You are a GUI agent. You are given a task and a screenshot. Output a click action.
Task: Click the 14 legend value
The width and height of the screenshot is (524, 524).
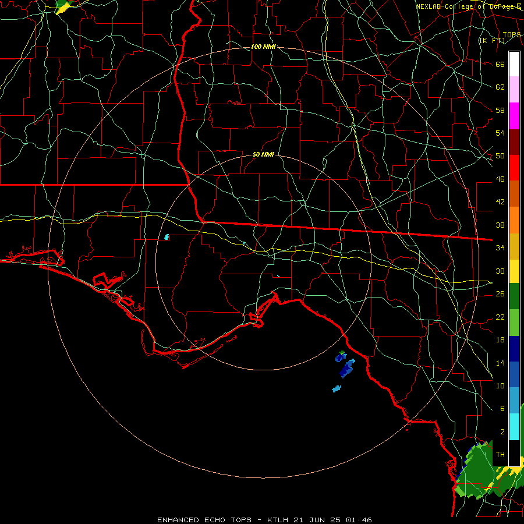(500, 363)
